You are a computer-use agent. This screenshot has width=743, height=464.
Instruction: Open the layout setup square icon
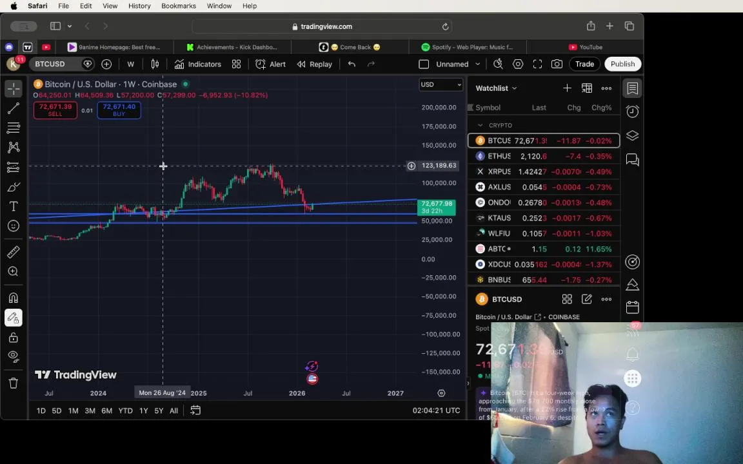(x=424, y=64)
